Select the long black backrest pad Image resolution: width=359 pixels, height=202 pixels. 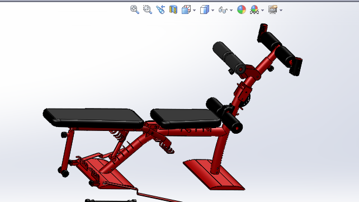coord(93,118)
